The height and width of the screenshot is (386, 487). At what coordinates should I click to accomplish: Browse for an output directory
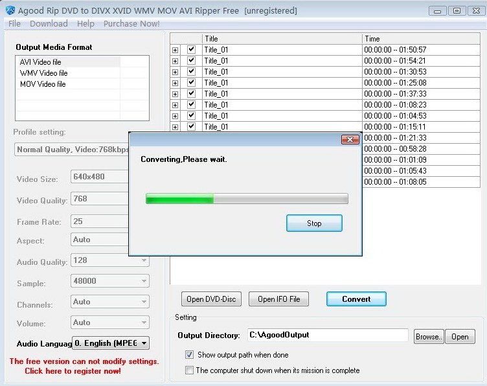(429, 337)
